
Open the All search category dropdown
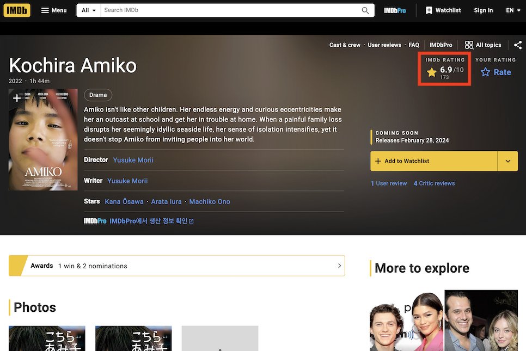click(x=89, y=10)
